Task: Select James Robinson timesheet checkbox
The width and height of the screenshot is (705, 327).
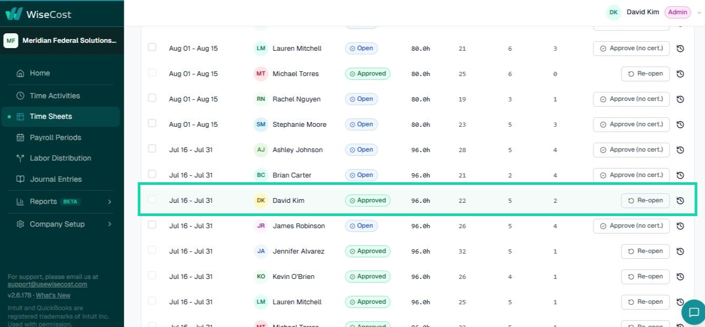Action: 152,225
